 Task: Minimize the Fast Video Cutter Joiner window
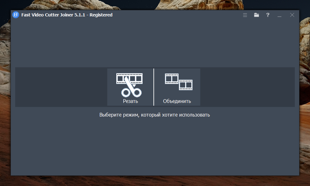[x=279, y=15]
